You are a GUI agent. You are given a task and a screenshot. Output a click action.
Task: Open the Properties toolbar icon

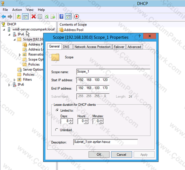(40, 17)
